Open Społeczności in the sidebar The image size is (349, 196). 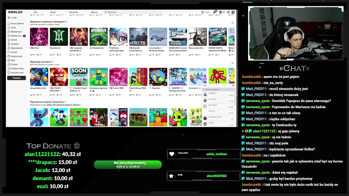[x=15, y=56]
